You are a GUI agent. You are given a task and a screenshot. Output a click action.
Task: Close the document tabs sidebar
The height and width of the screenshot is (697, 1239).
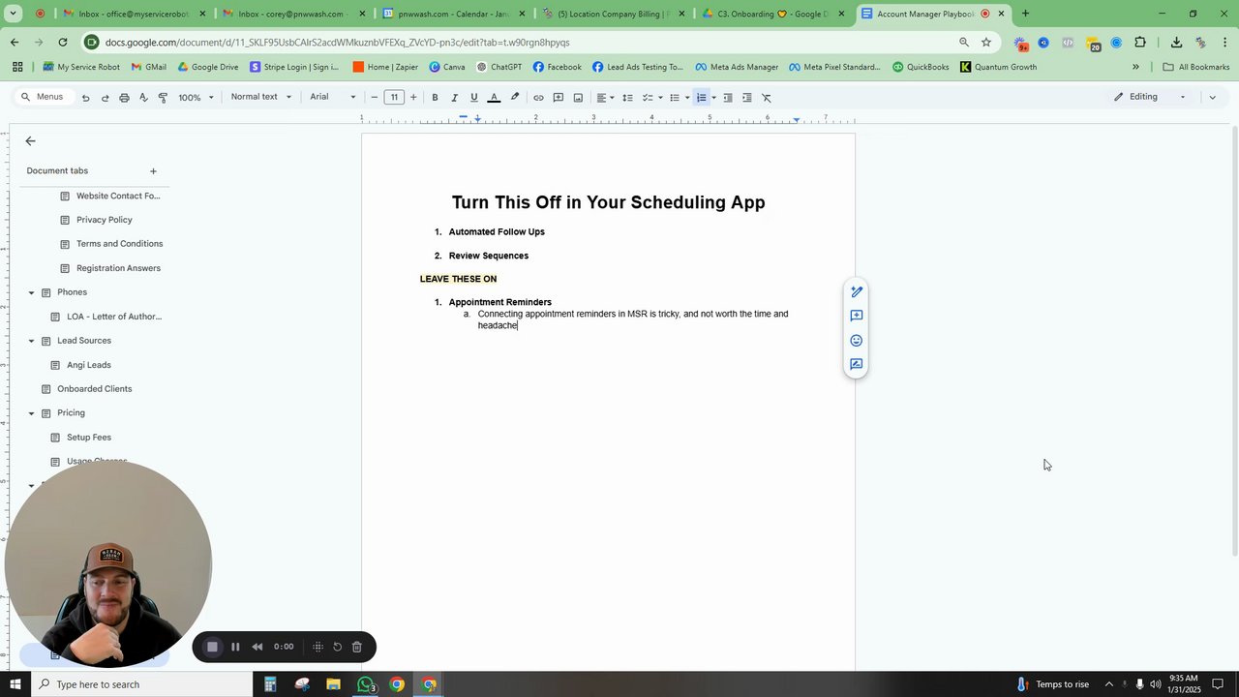pyautogui.click(x=30, y=141)
